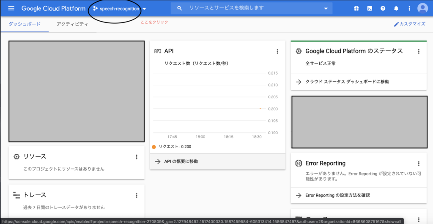Click the リソース hexagon icon
Screen dimensions: 433x224
[x=16, y=157]
